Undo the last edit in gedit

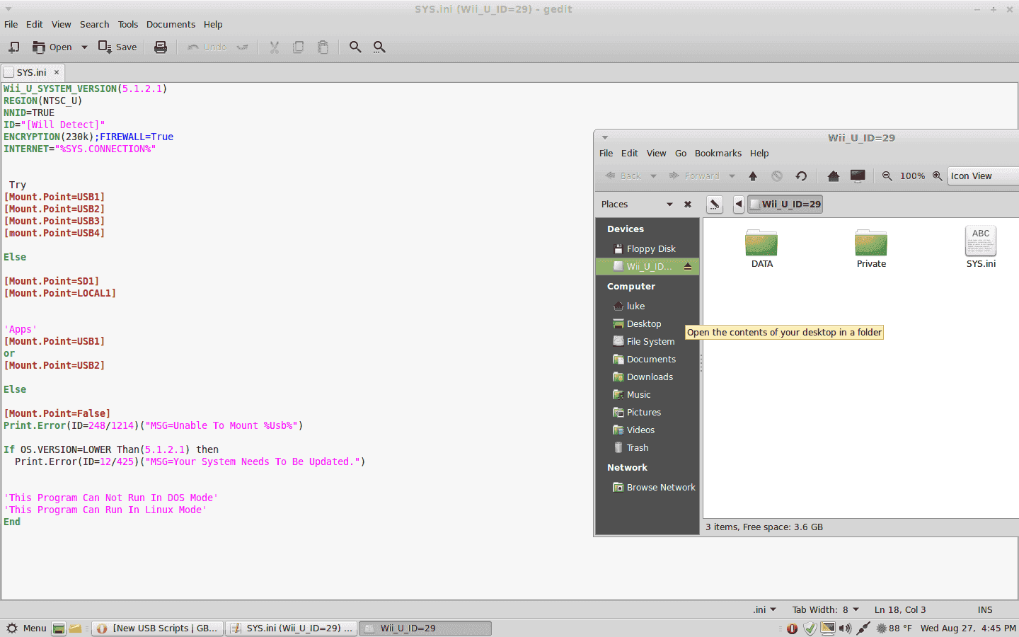pos(207,47)
